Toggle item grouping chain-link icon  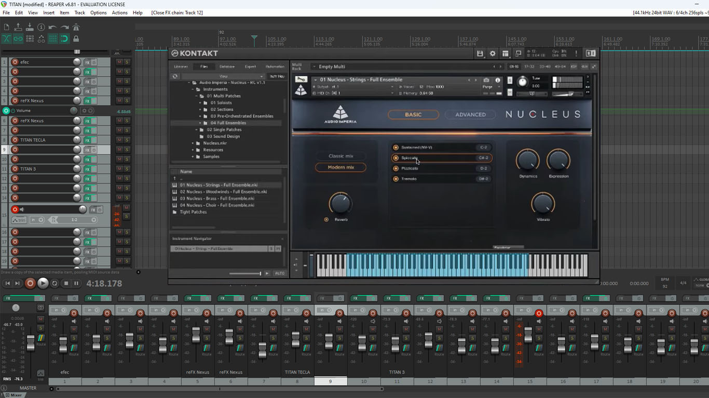click(18, 39)
